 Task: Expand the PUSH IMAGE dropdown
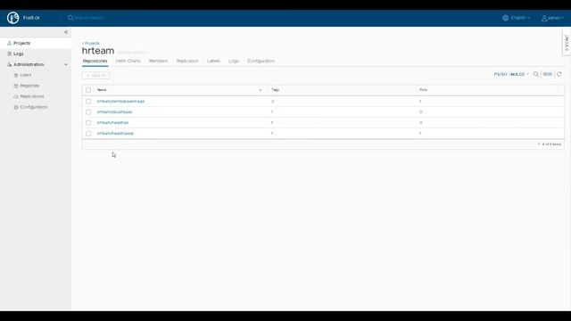[x=511, y=74]
